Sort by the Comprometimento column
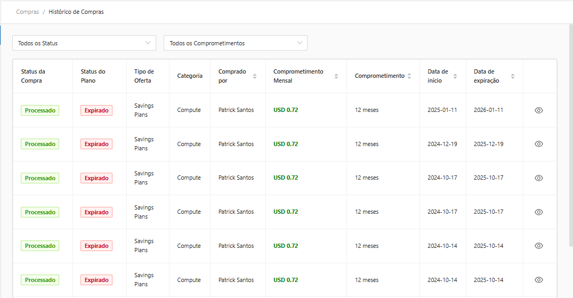This screenshot has width=573, height=298. (409, 76)
